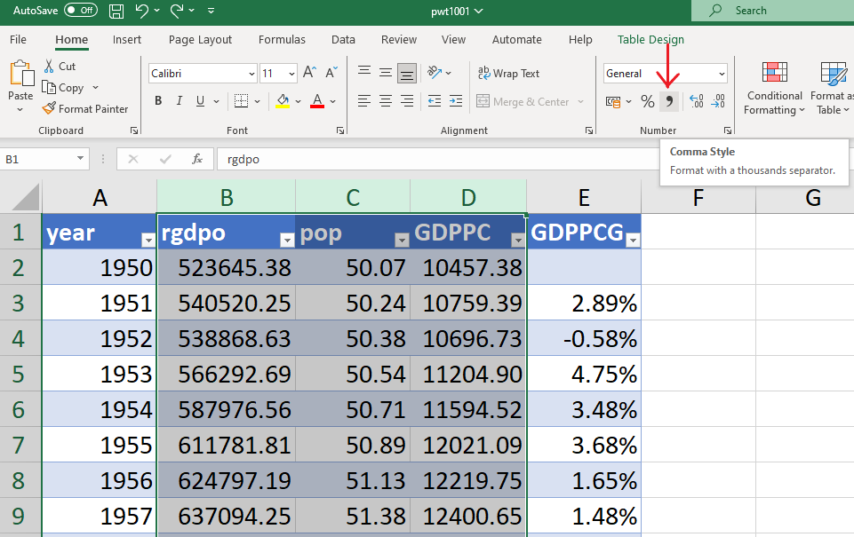Open the General number format dropdown
The image size is (854, 537).
click(721, 74)
